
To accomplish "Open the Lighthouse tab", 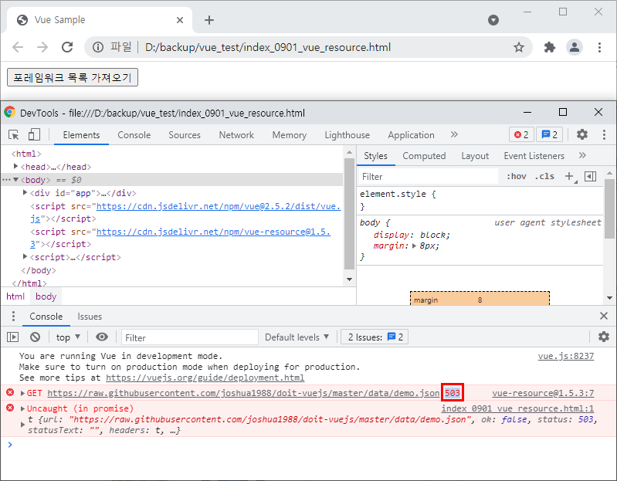I will click(x=347, y=135).
